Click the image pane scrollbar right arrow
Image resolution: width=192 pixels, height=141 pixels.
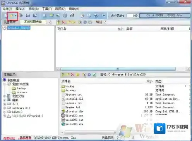[x=188, y=69]
